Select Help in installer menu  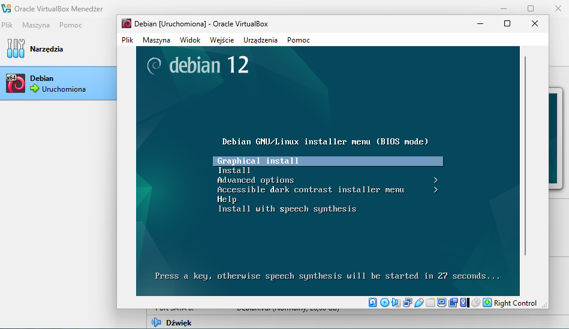tap(227, 199)
